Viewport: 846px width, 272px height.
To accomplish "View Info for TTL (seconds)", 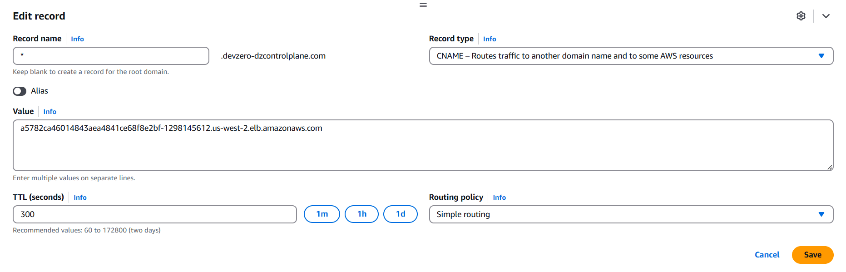I will 80,198.
